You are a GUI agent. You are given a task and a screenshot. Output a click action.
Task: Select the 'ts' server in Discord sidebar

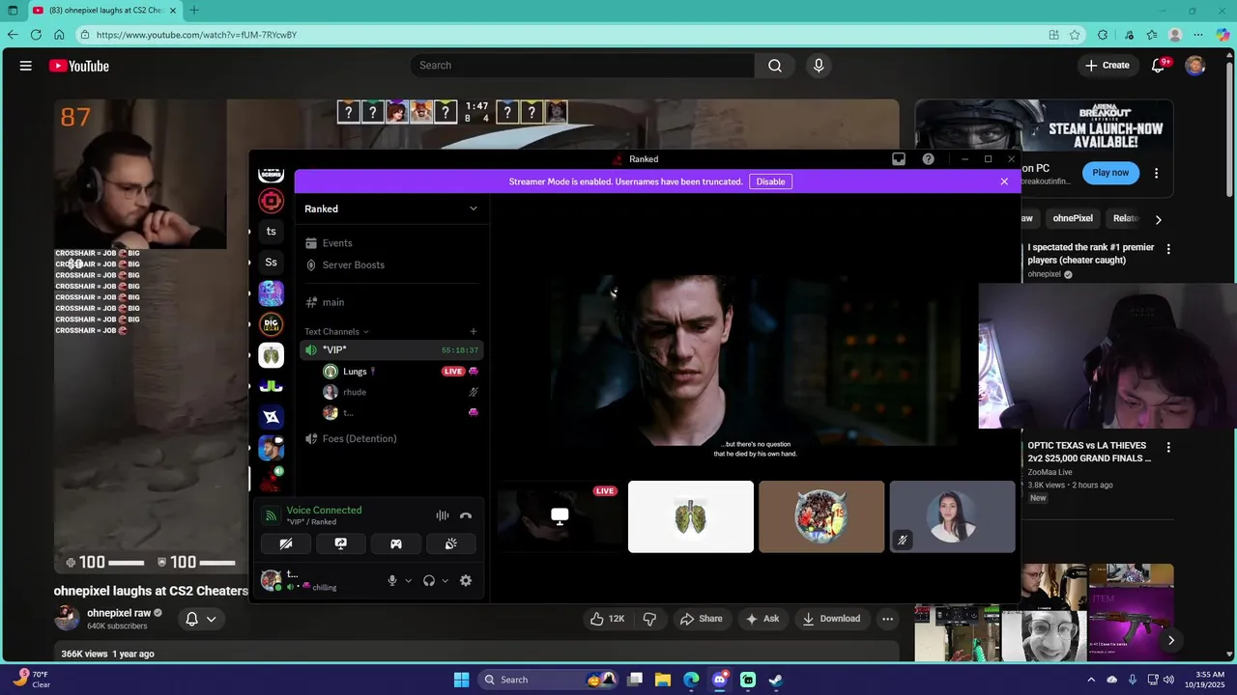click(272, 232)
